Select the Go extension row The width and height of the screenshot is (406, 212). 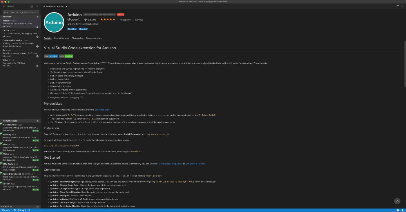pos(20,53)
